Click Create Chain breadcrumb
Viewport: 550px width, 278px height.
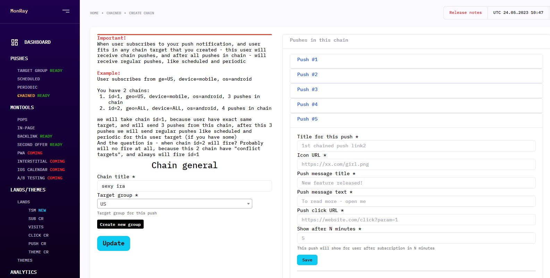coord(142,13)
